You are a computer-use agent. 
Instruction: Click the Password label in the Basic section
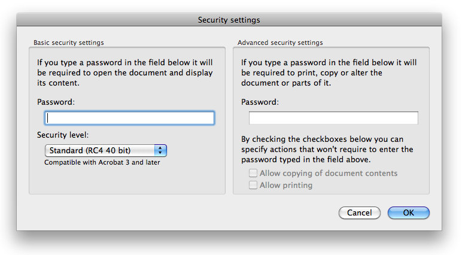(x=56, y=102)
